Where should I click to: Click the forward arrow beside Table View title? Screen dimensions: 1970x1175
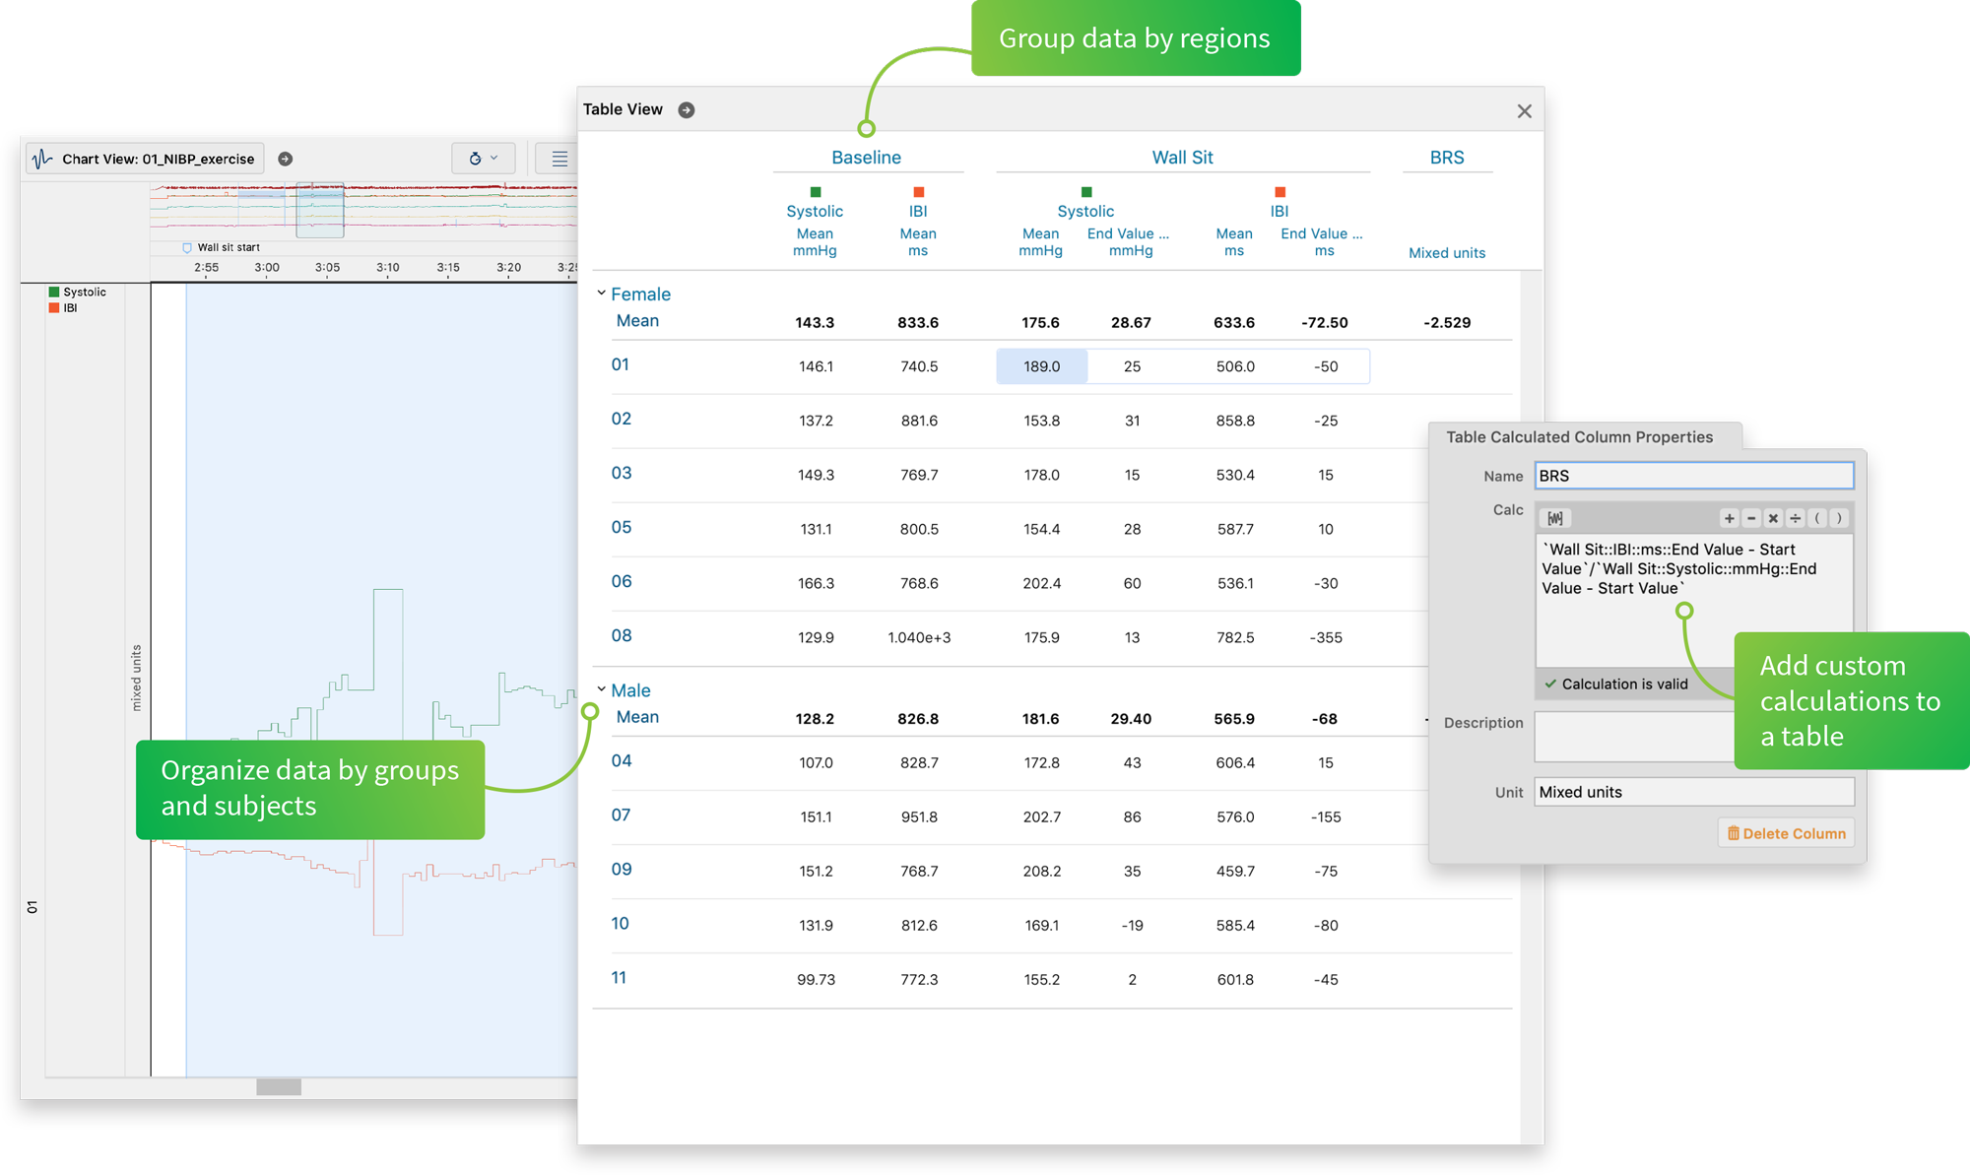688,109
